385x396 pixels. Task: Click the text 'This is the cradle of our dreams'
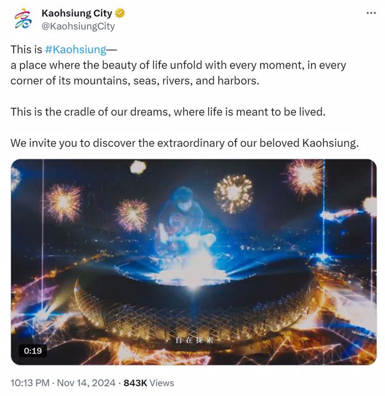pyautogui.click(x=88, y=112)
